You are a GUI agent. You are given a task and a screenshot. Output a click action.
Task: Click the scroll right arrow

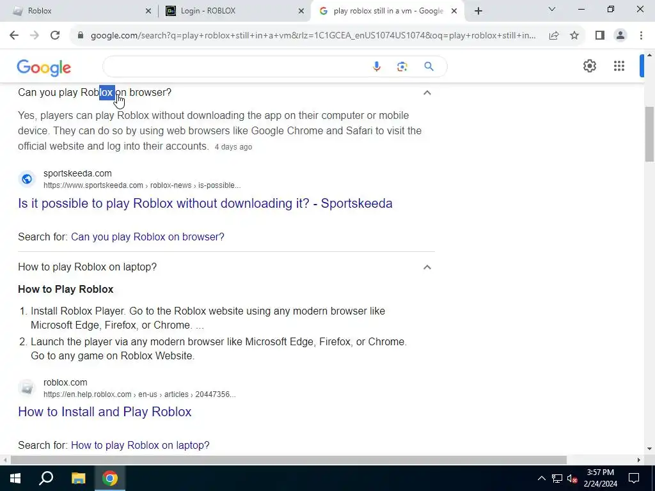(x=639, y=460)
